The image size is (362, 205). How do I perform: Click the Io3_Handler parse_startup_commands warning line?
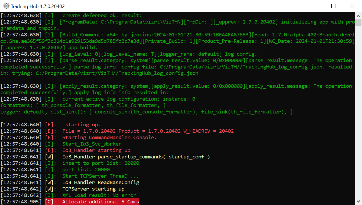point(136,157)
